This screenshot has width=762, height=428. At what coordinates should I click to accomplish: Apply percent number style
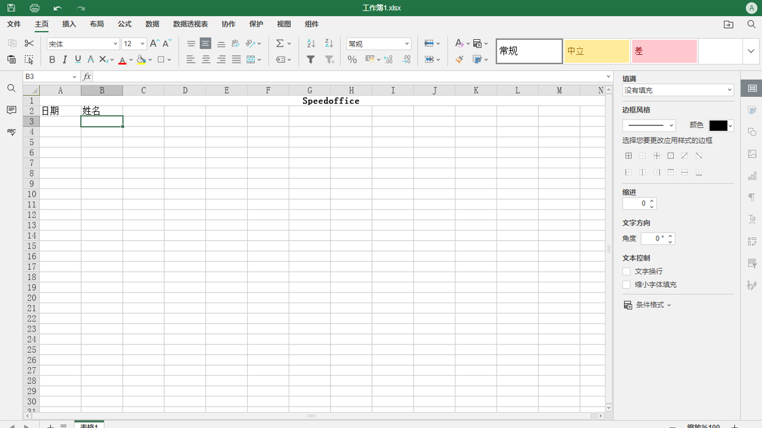pyautogui.click(x=352, y=59)
